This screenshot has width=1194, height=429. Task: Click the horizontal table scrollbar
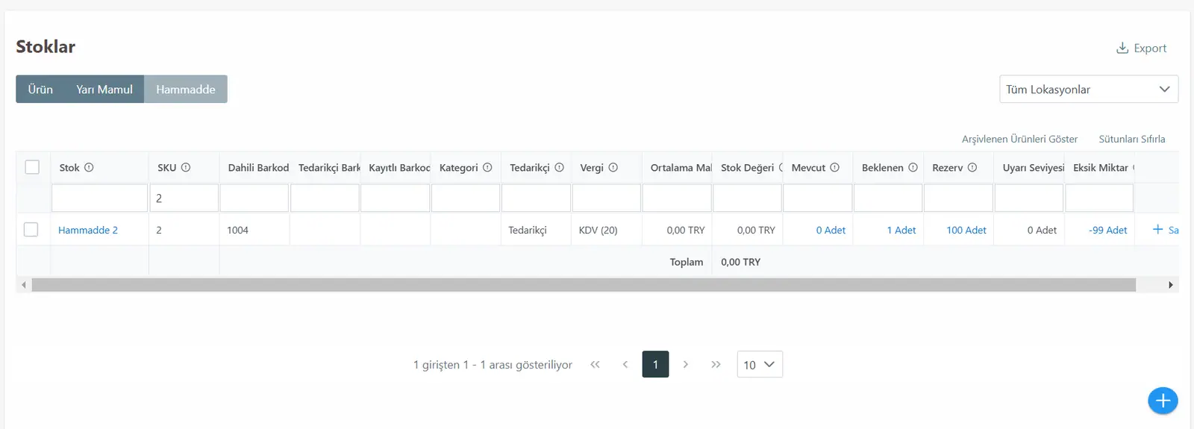click(584, 285)
